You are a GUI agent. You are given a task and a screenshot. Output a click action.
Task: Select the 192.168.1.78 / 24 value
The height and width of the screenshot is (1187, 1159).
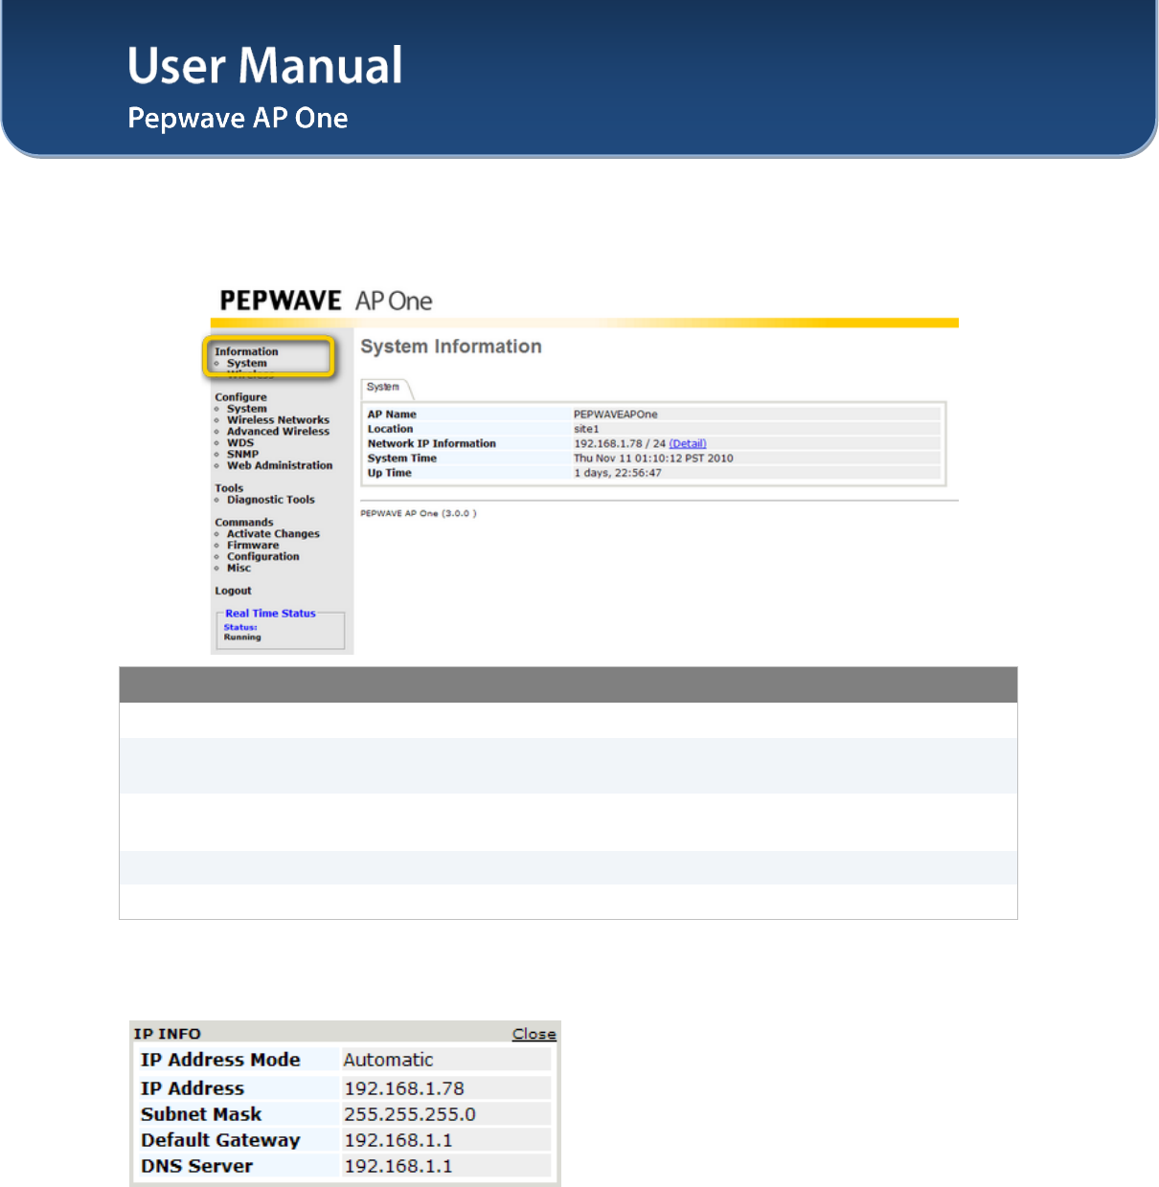(620, 444)
